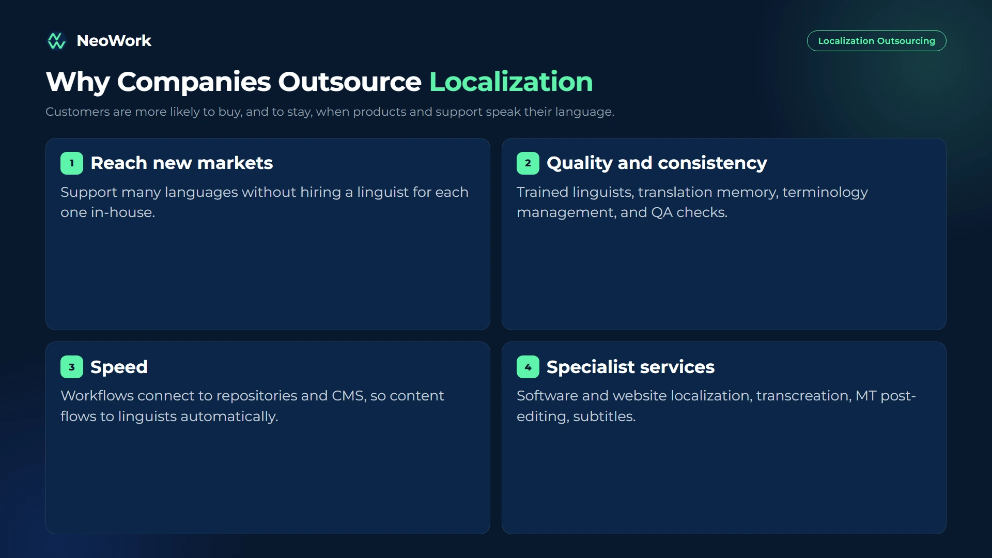Click the green number 2 badge

click(528, 163)
